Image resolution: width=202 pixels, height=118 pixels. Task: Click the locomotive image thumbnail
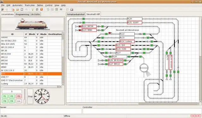coord(32,24)
